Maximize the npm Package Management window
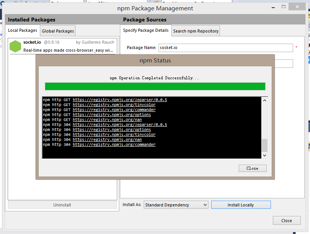Viewport: 310px width, 234px height. coord(284,7)
